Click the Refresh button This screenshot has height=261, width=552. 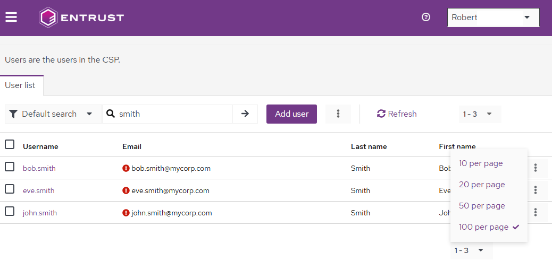[397, 114]
